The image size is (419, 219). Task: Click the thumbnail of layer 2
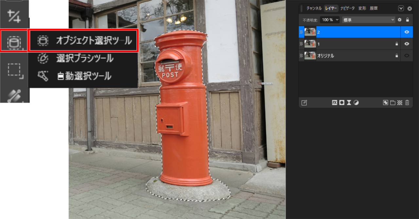coord(310,32)
